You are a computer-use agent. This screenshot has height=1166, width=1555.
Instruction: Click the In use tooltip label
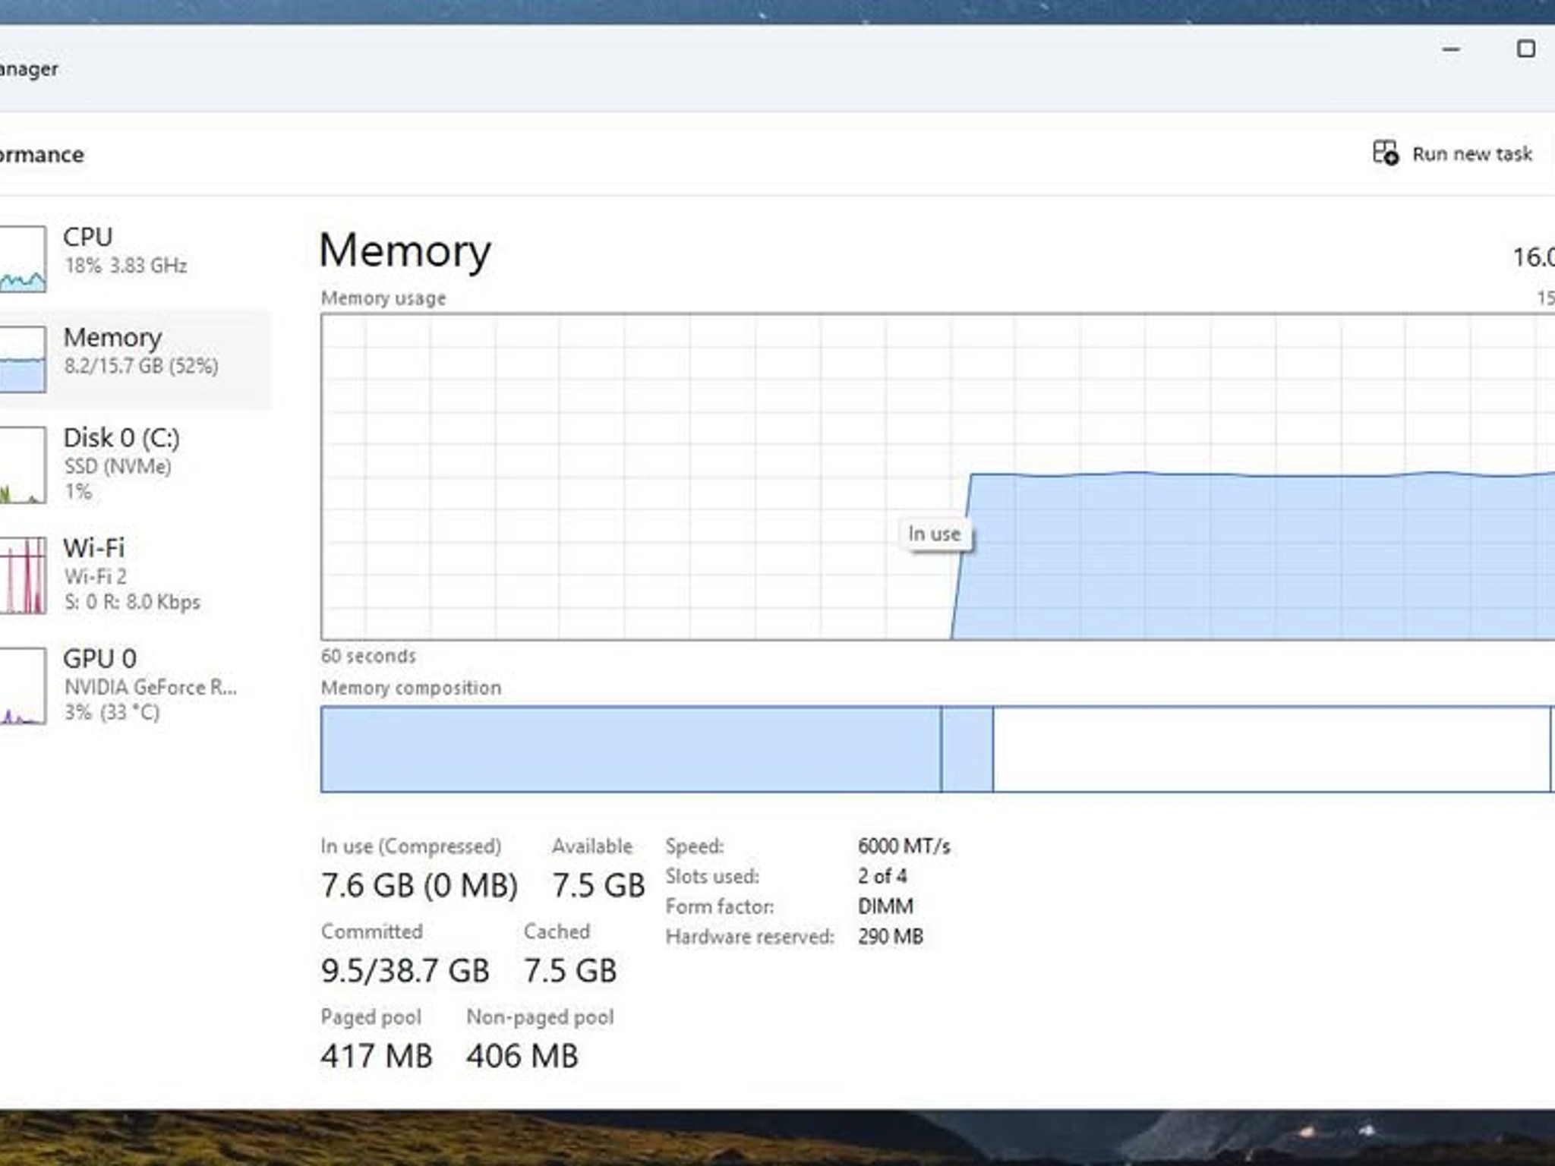click(x=935, y=534)
